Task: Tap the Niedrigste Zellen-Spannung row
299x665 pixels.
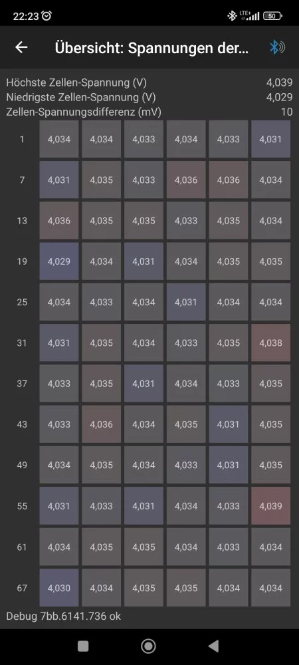Action: coord(149,97)
